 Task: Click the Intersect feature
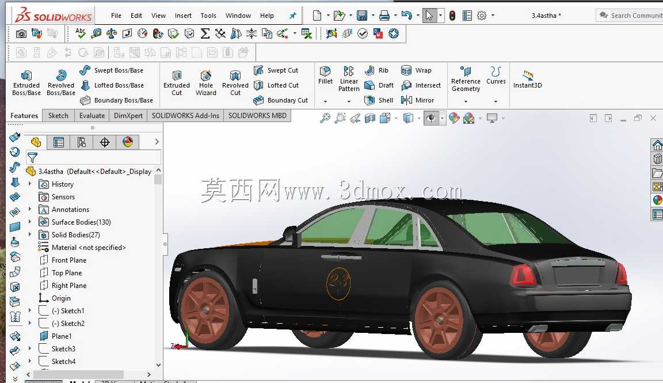(421, 85)
